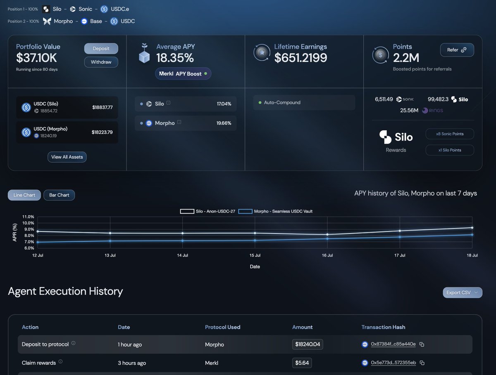Select the USDC (Silo) asset card
Image resolution: width=496 pixels, height=375 pixels.
[x=67, y=107]
